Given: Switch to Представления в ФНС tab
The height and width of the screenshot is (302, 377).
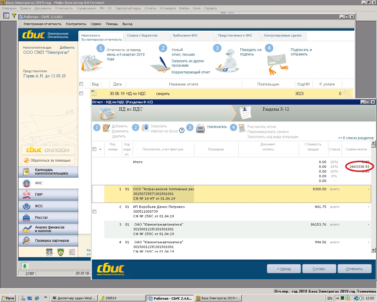Looking at the screenshot, I should [x=238, y=36].
